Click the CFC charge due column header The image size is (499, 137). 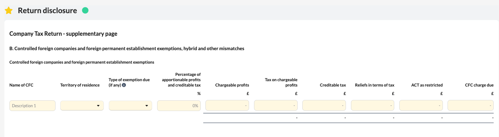479,85
